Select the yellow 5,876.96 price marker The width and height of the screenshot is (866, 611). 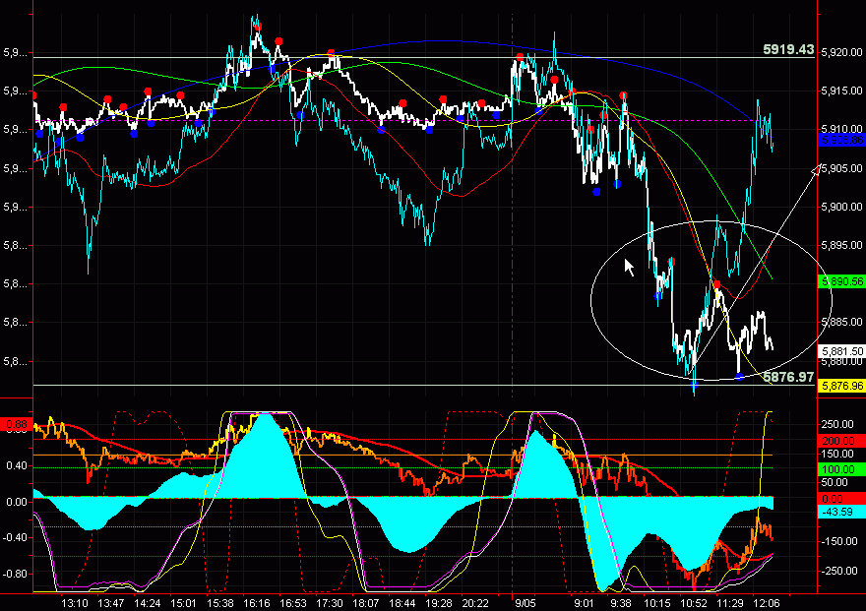pos(841,386)
